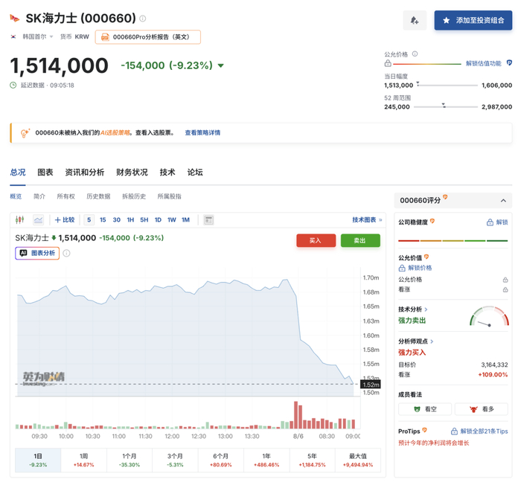
Task: Open 财务状况 tab
Action: pos(132,173)
